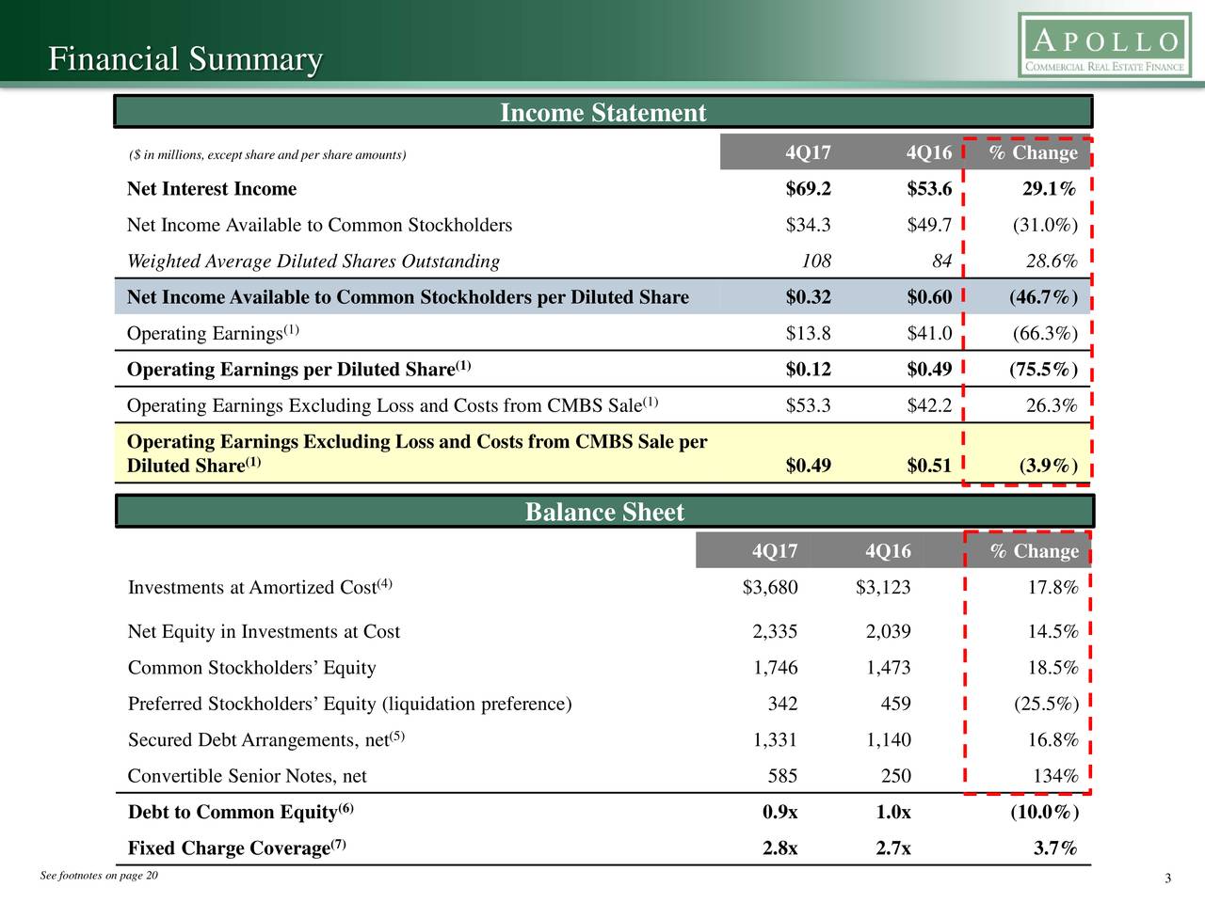This screenshot has height=903, width=1205.
Task: Select the 2.8x fixed charge coverage value
Action: [780, 848]
